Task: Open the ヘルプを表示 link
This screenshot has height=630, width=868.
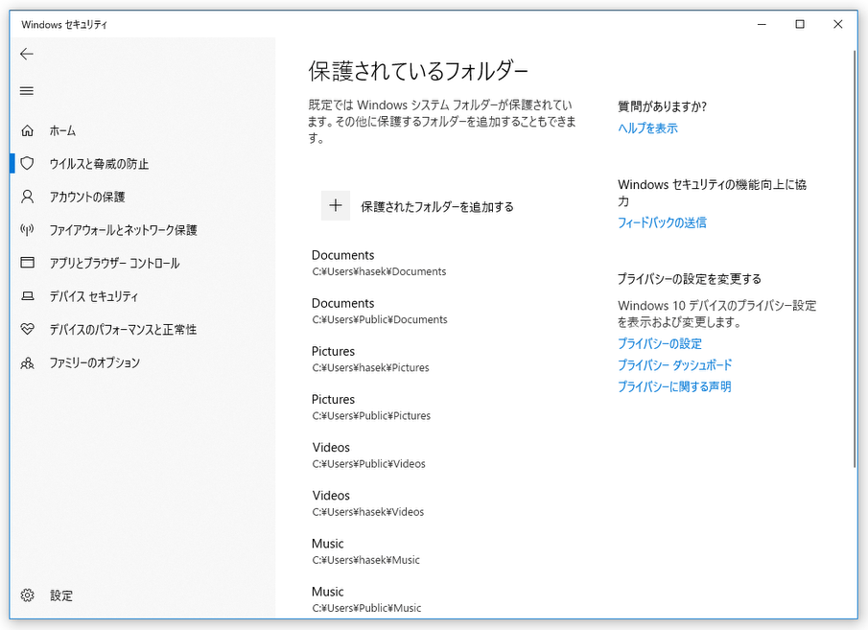Action: point(647,128)
